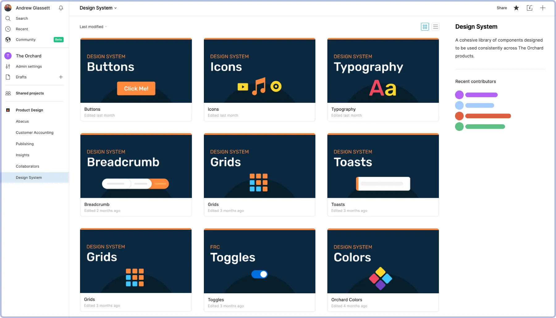Select Customer Accounting project
The image size is (556, 318).
(35, 133)
